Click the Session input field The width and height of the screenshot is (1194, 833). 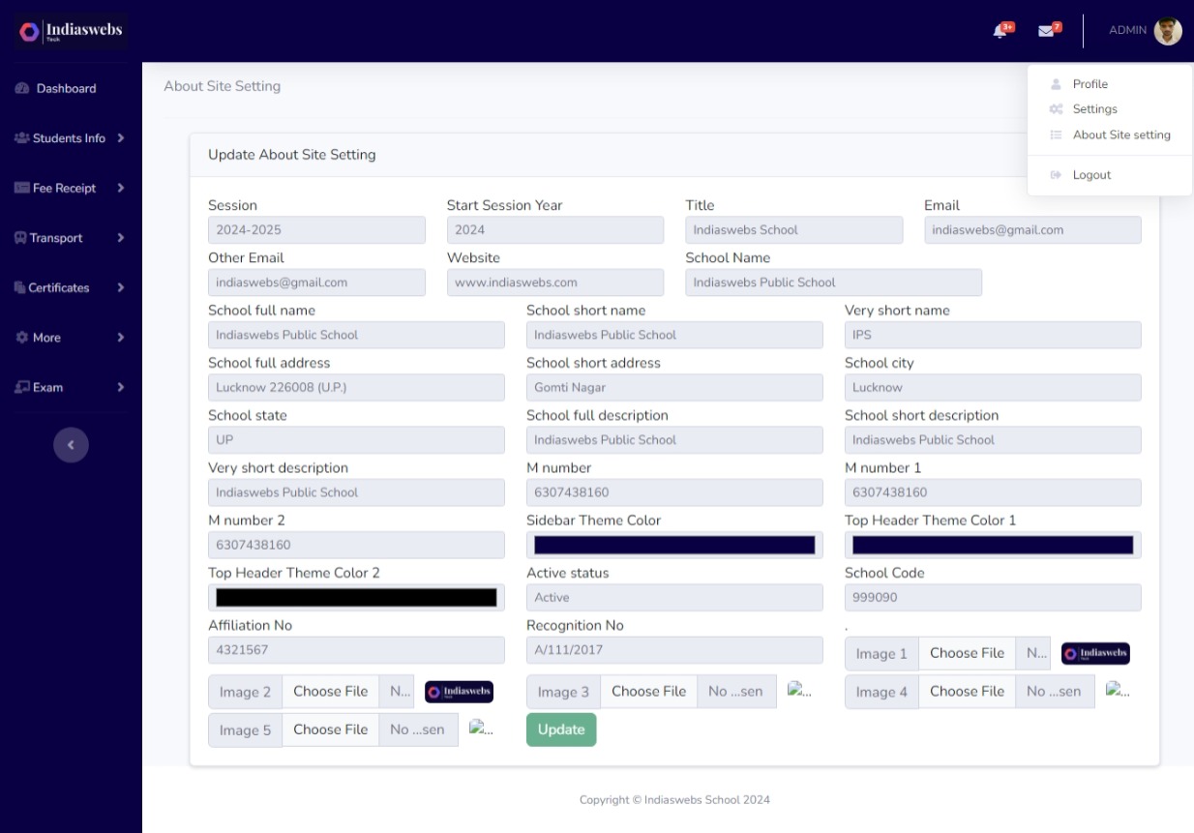(x=316, y=230)
